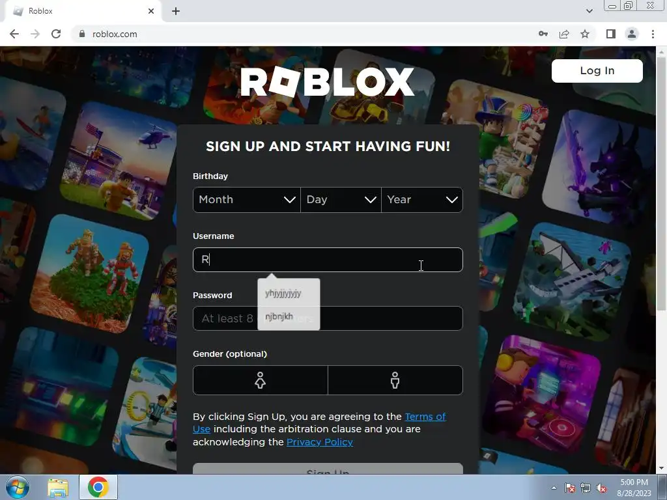Show hidden system tray icons
667x500 pixels.
(554, 488)
